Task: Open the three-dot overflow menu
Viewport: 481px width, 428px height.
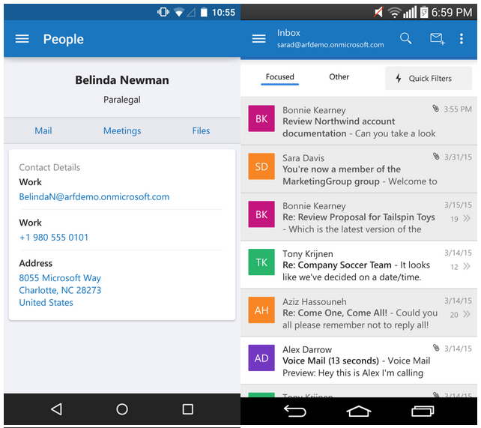Action: click(x=462, y=39)
